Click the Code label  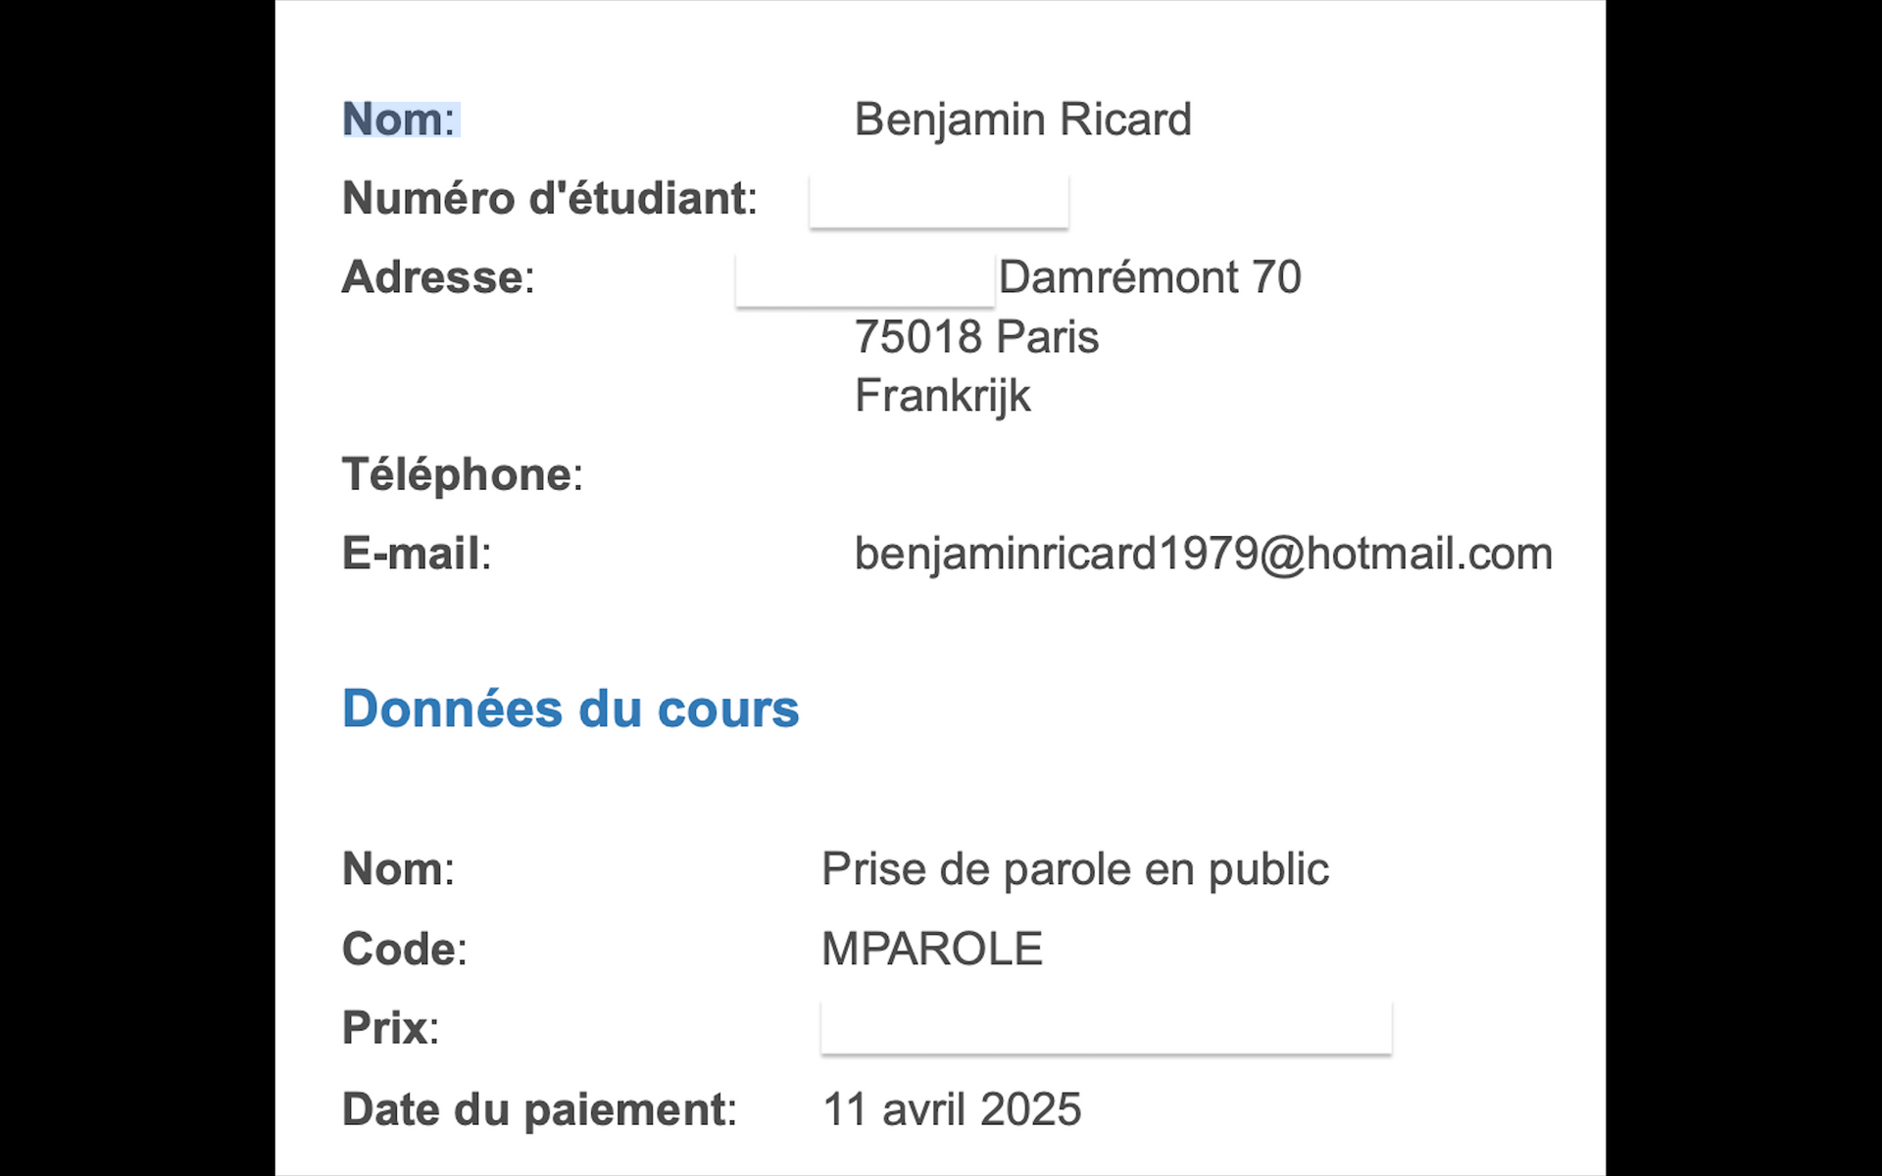pos(404,950)
